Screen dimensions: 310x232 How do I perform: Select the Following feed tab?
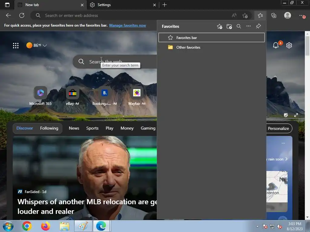[x=49, y=128]
